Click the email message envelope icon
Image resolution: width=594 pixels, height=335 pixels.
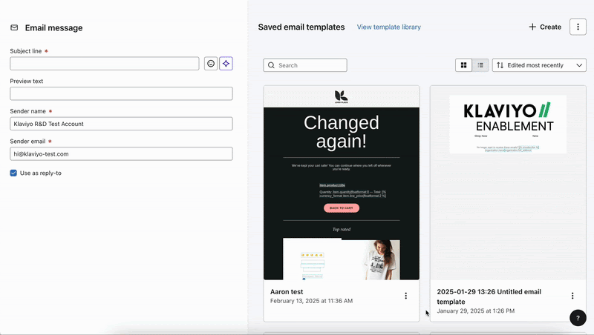click(14, 27)
